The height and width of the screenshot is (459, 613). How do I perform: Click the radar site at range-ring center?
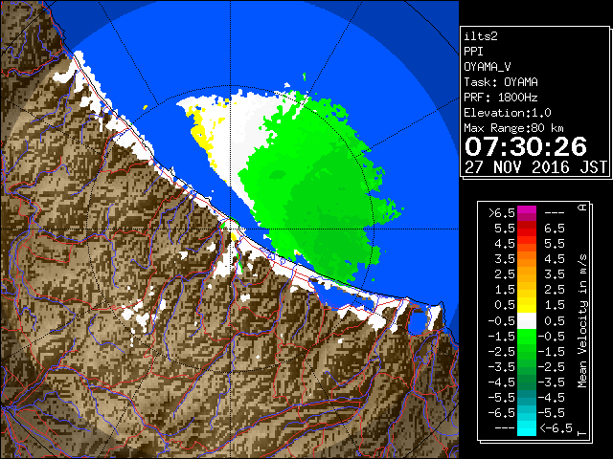coord(231,229)
